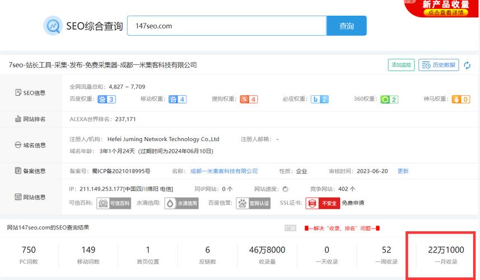Click the 蜀ICP备2021018995号 record number
This screenshot has width=480, height=280.
click(121, 171)
